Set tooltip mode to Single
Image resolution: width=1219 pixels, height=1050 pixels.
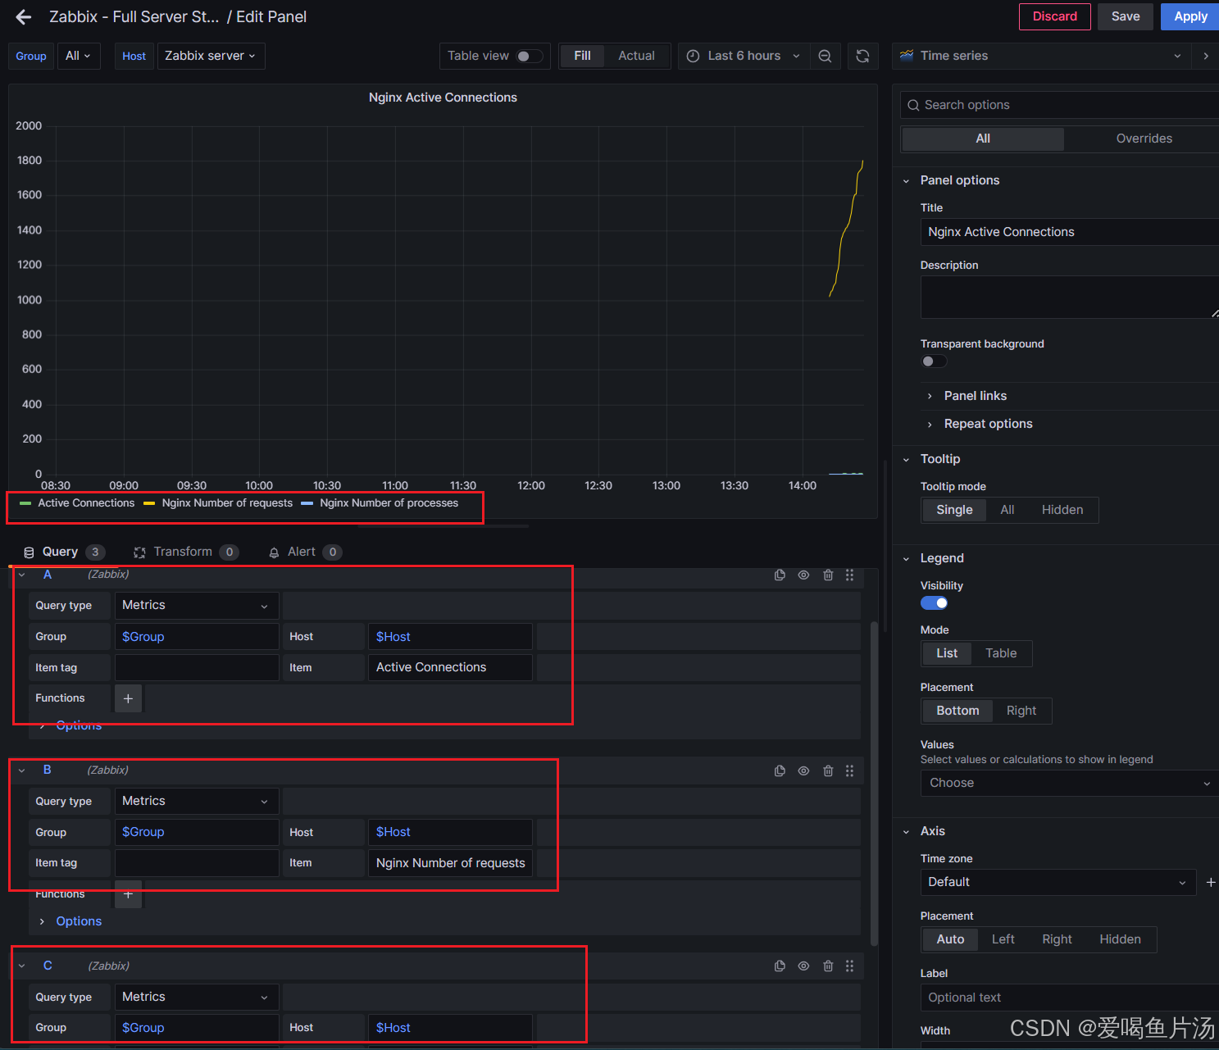(954, 510)
